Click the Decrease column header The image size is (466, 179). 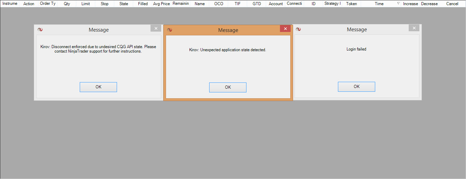[429, 4]
